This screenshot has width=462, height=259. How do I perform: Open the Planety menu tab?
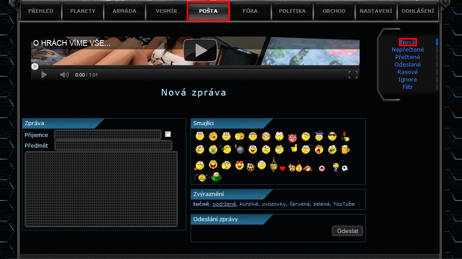(83, 11)
